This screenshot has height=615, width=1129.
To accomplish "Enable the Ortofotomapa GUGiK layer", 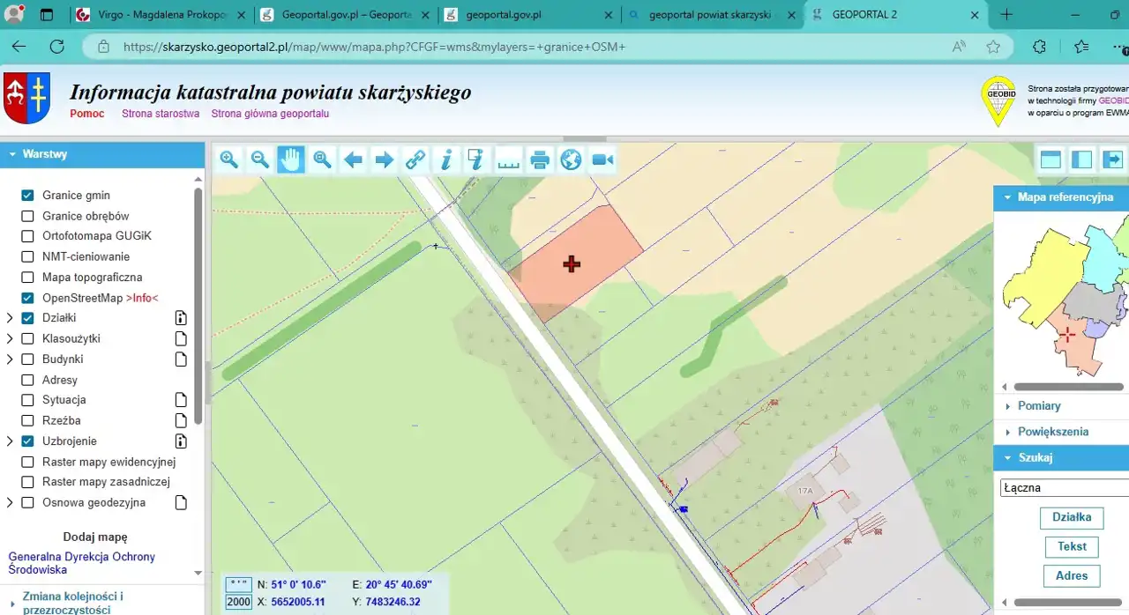I will 27,236.
